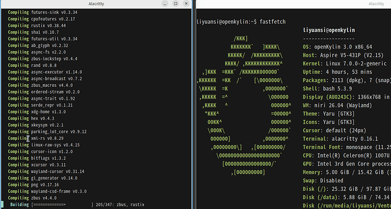Click the 'async-broadcast v0.7.2' compile line
Viewport: 391px width, 209px height.
45,79
